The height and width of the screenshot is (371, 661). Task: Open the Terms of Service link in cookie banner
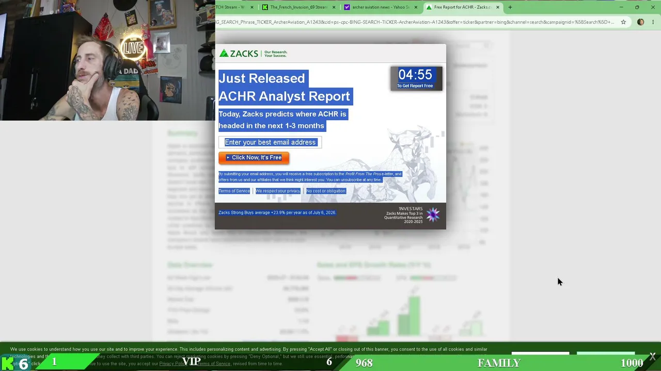tap(213, 364)
